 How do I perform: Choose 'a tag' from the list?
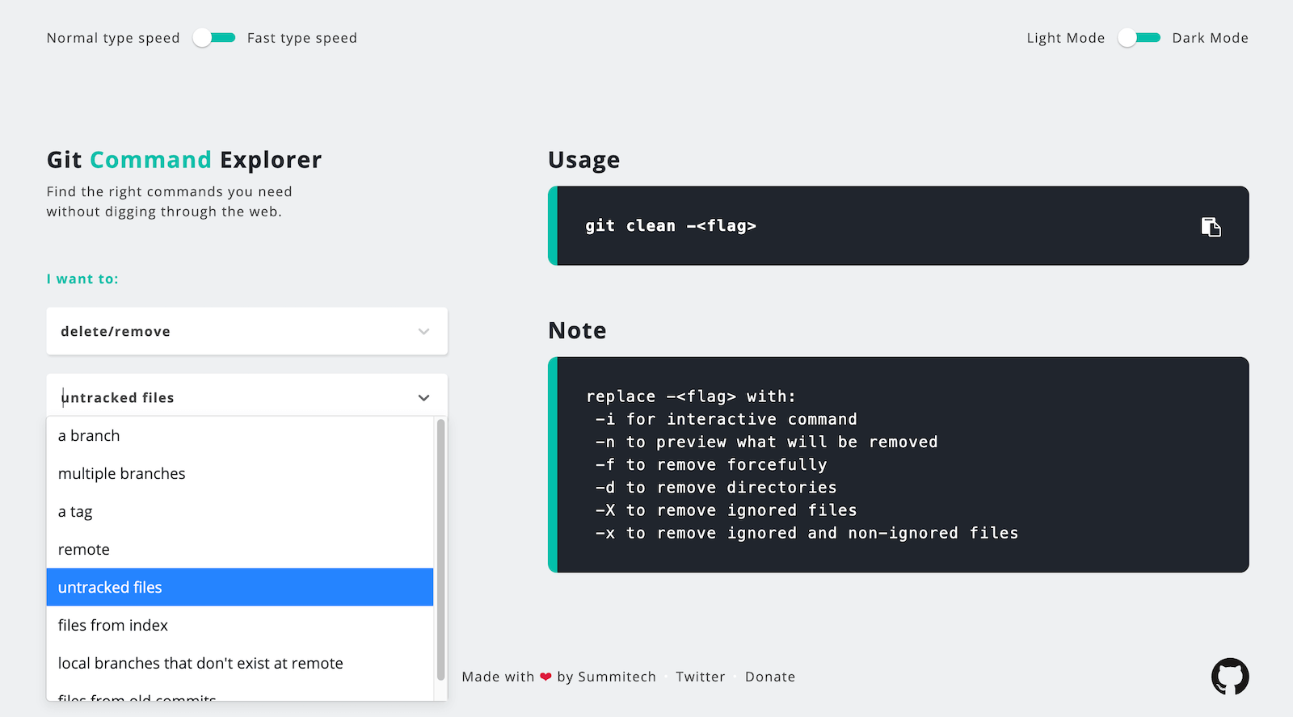click(x=240, y=511)
